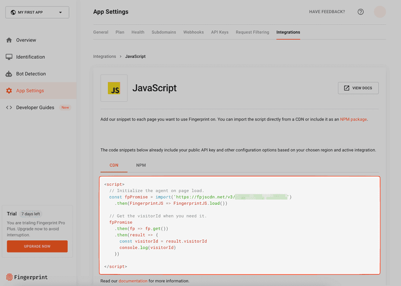Open the documentation link below snippet
This screenshot has height=286, width=401.
(133, 281)
